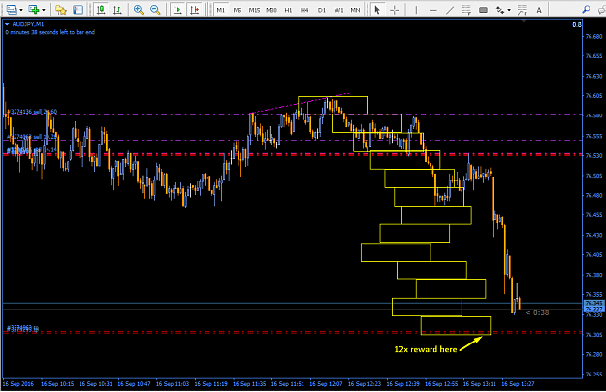The width and height of the screenshot is (606, 392).
Task: Click the 16 Sep 12:07 time label
Action: pos(326,384)
